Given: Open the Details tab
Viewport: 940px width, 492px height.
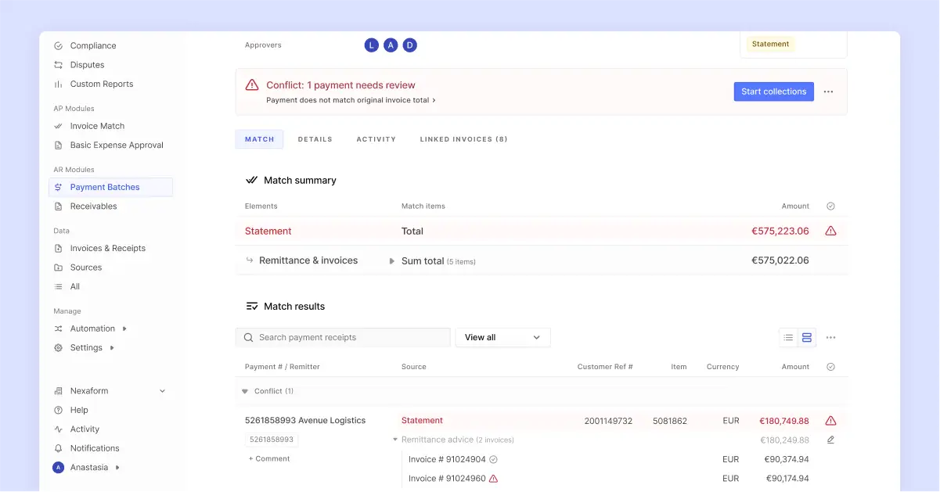Looking at the screenshot, I should click(315, 139).
